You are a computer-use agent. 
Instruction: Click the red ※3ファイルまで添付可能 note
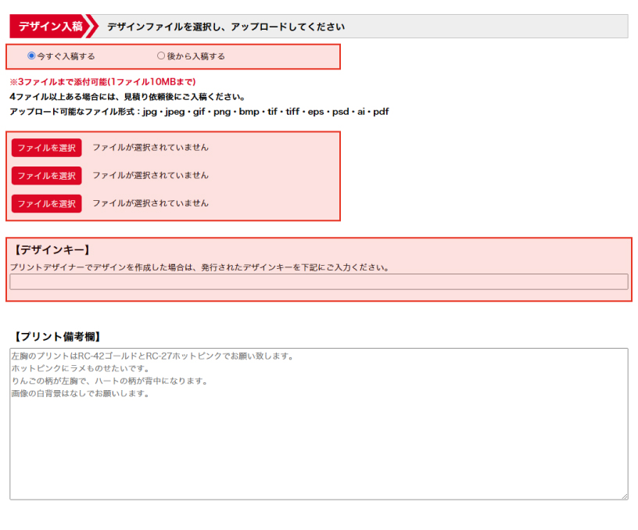tap(102, 82)
